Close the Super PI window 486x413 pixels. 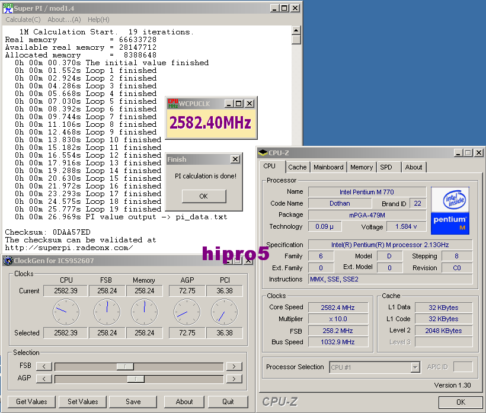click(295, 8)
